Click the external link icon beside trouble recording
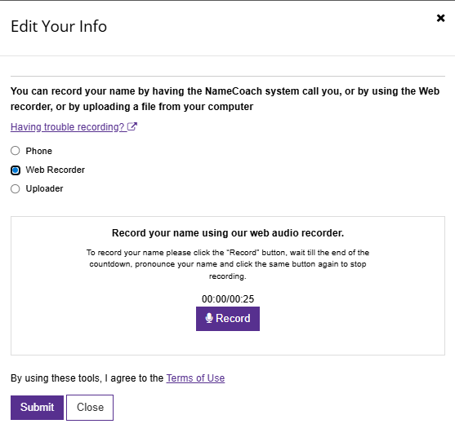The height and width of the screenshot is (446, 455). pos(132,126)
